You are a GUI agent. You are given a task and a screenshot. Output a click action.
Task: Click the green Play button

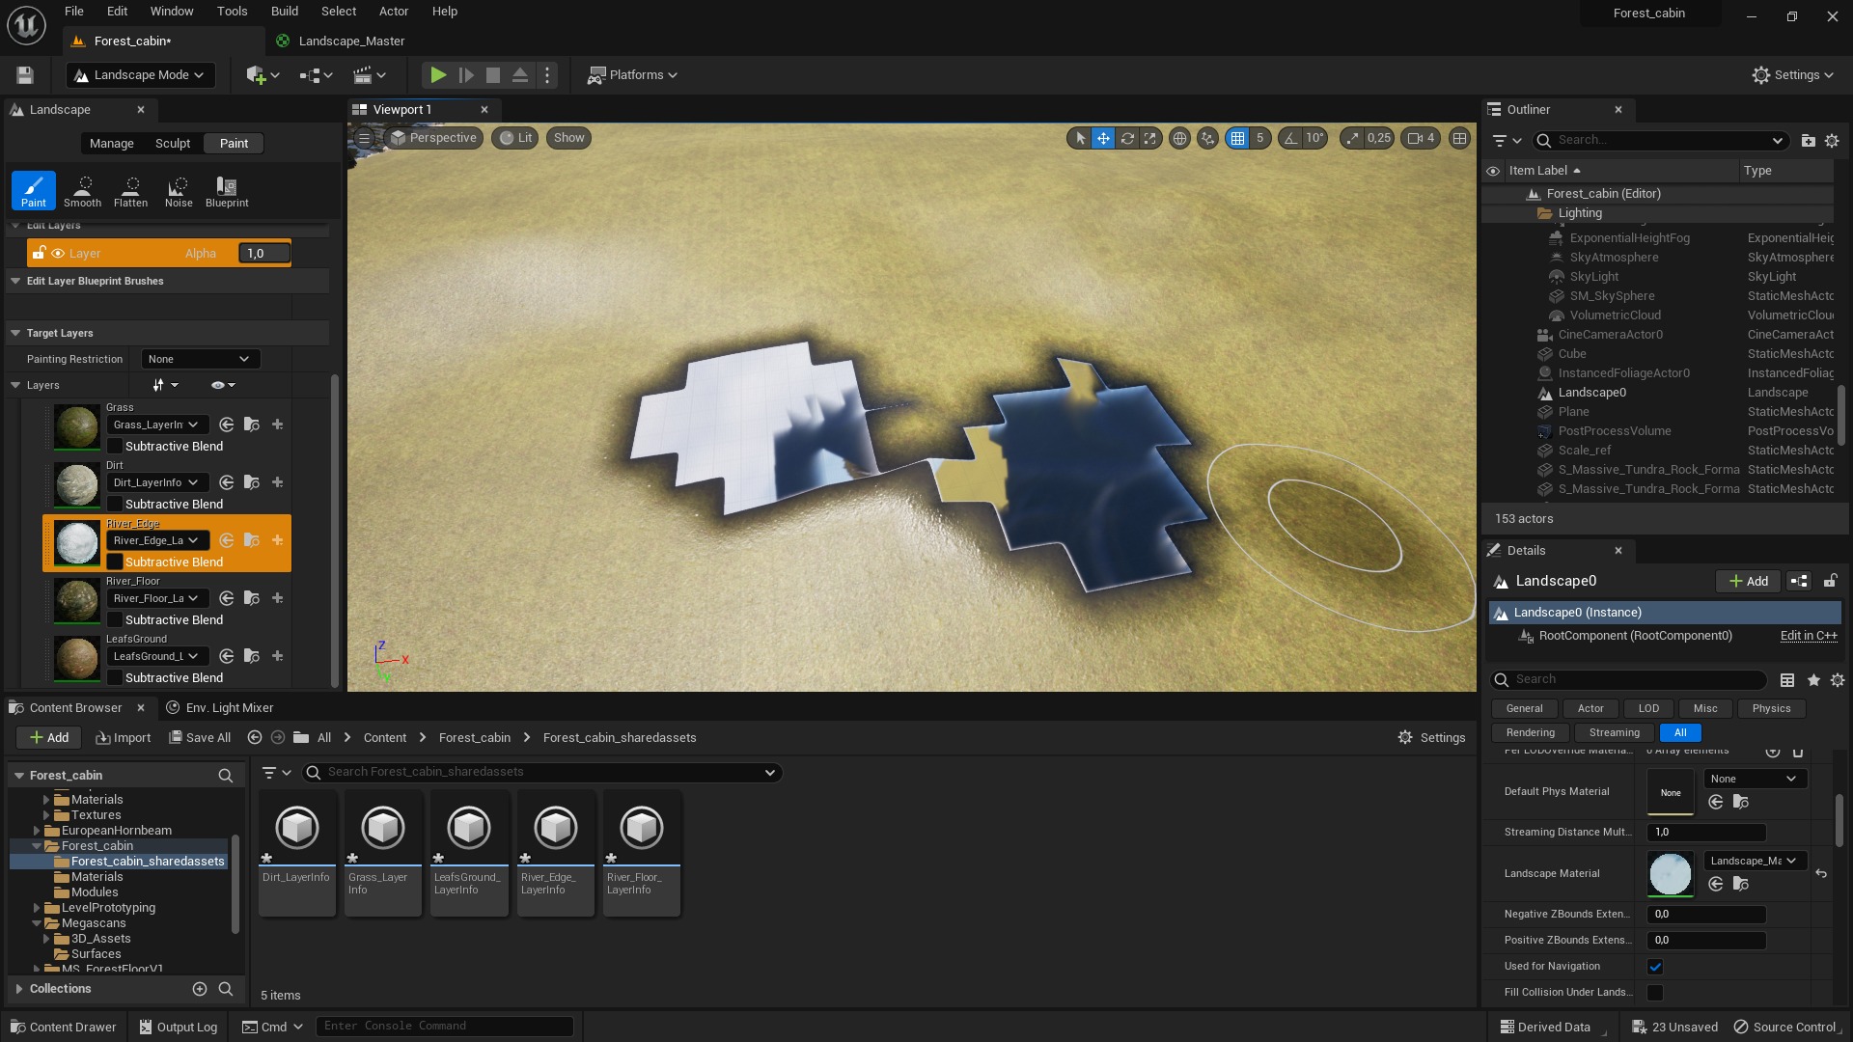(x=437, y=75)
